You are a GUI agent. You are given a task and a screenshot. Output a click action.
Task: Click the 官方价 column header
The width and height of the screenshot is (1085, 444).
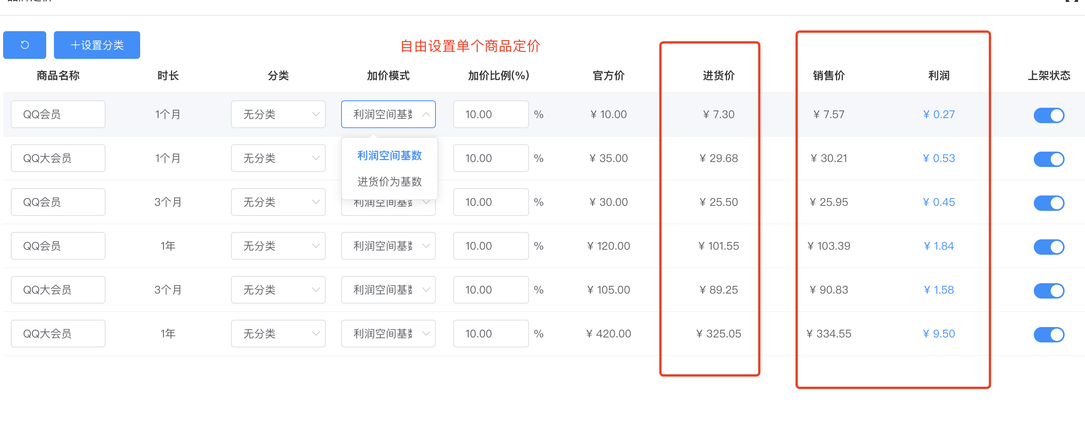pos(609,75)
